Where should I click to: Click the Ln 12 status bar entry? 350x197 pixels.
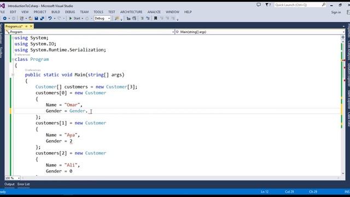(x=265, y=192)
